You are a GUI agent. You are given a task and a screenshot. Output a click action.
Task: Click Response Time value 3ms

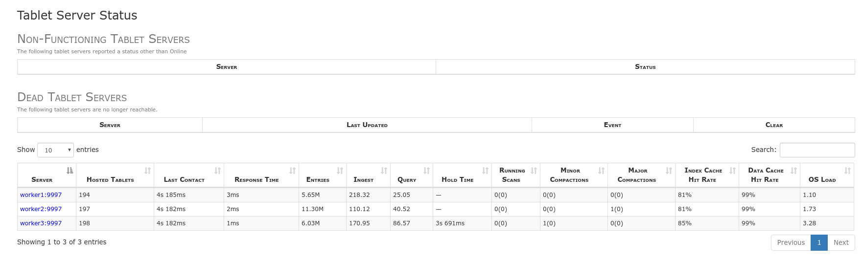[x=233, y=195]
